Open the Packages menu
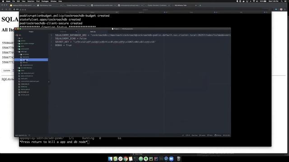 (45, 1)
